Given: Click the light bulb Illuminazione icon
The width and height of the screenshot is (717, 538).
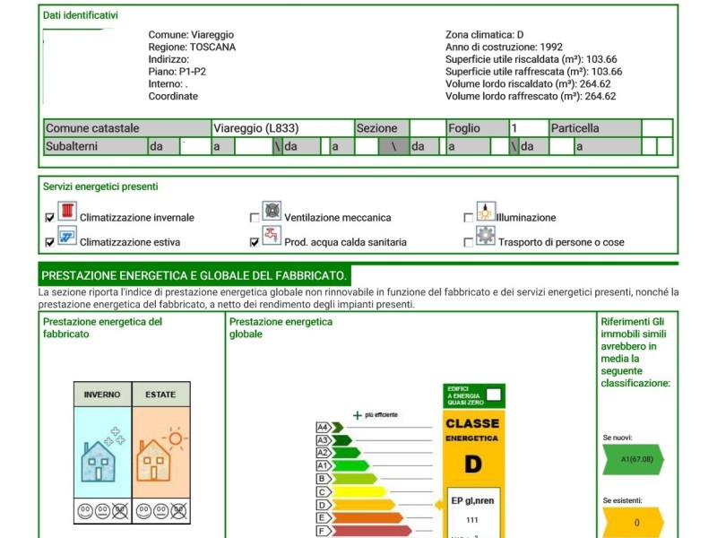Looking at the screenshot, I should (x=485, y=213).
